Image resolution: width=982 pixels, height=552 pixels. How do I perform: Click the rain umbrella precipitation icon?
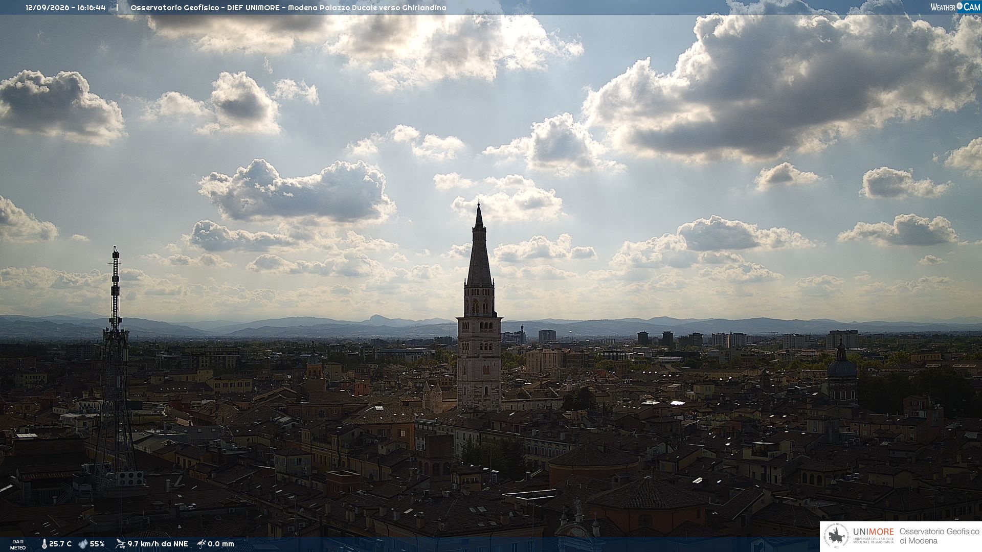pos(202,544)
